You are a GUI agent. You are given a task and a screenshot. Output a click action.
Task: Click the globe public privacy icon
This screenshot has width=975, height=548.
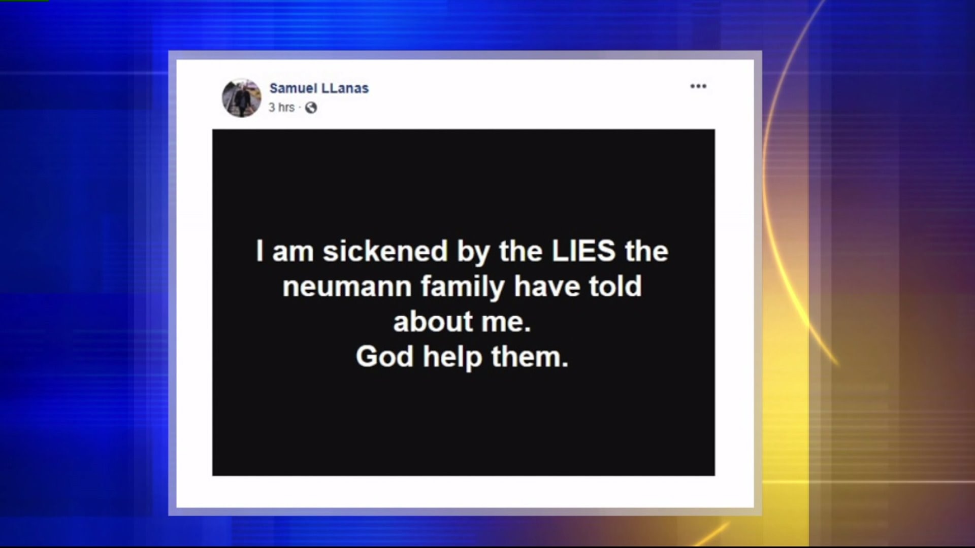311,108
